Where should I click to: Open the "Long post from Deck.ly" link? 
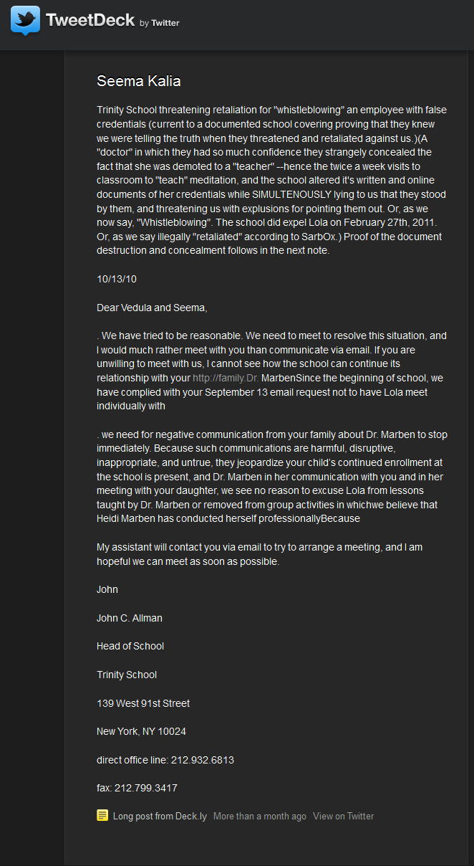coord(160,816)
